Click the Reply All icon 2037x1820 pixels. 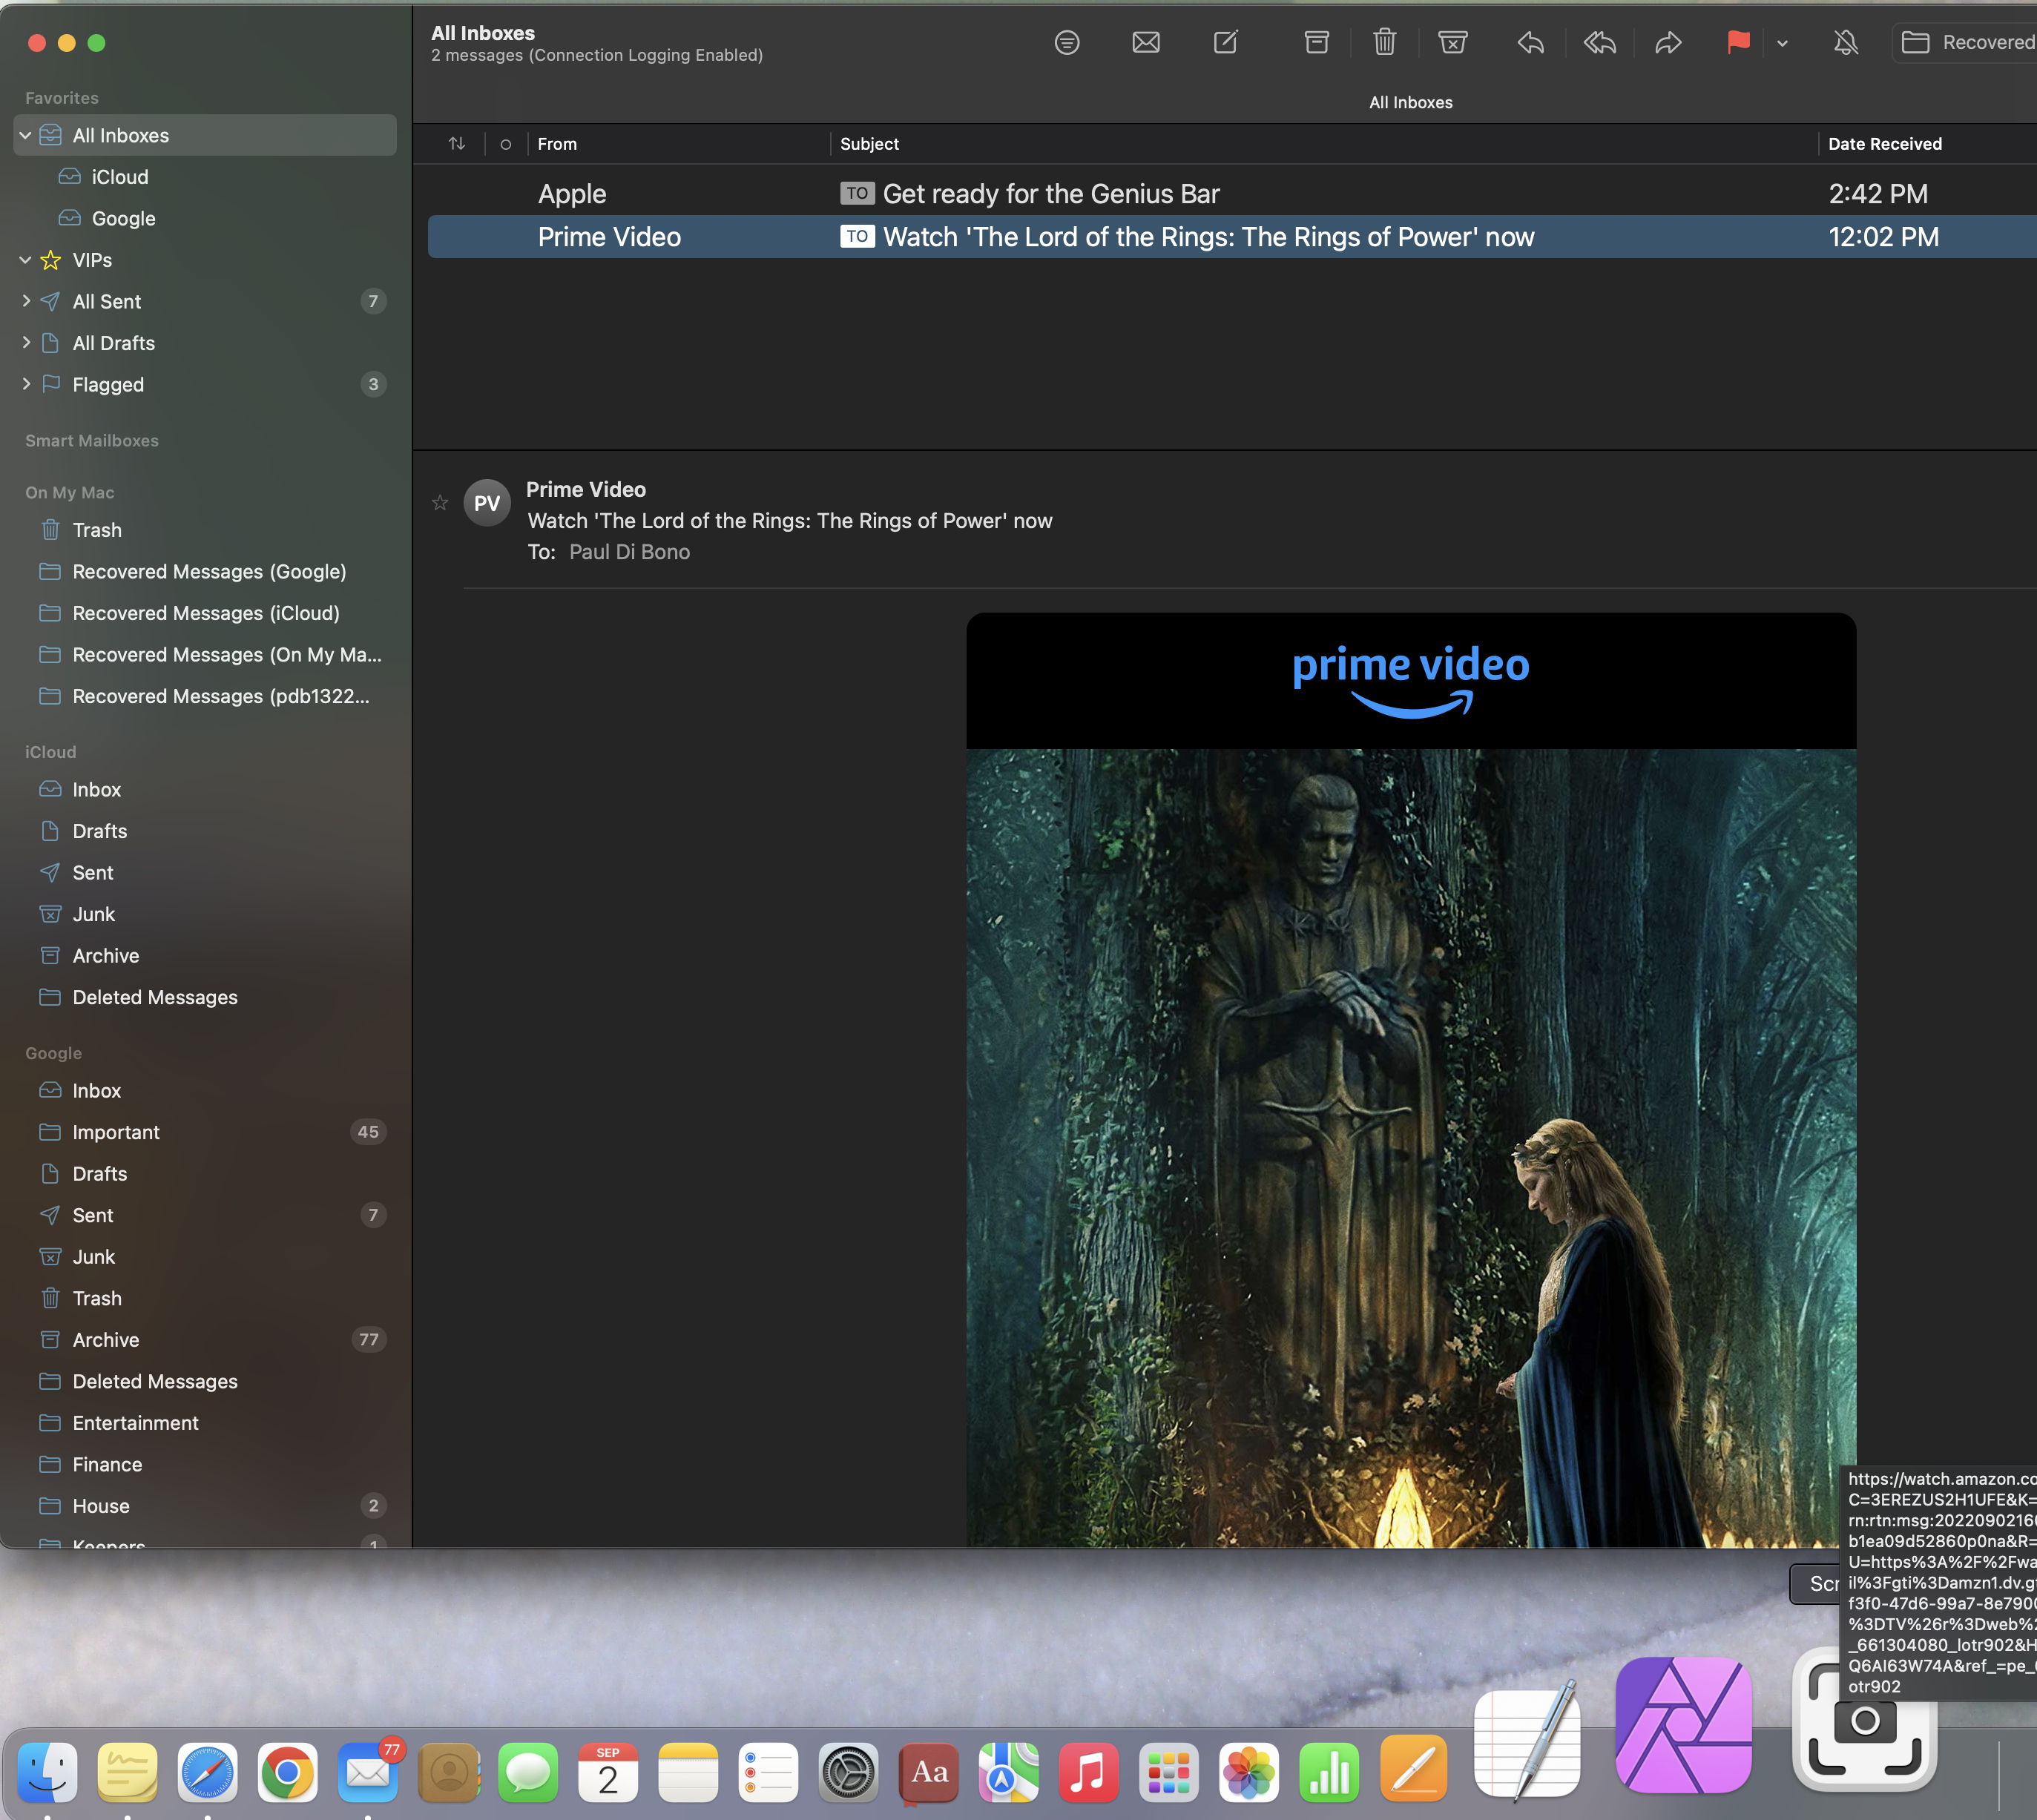[x=1600, y=42]
